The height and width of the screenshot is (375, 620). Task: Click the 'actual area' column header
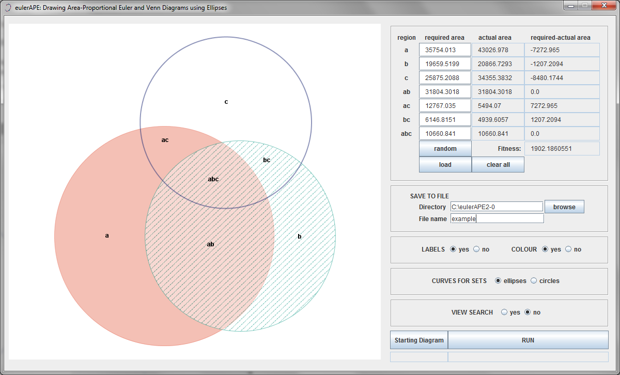495,38
